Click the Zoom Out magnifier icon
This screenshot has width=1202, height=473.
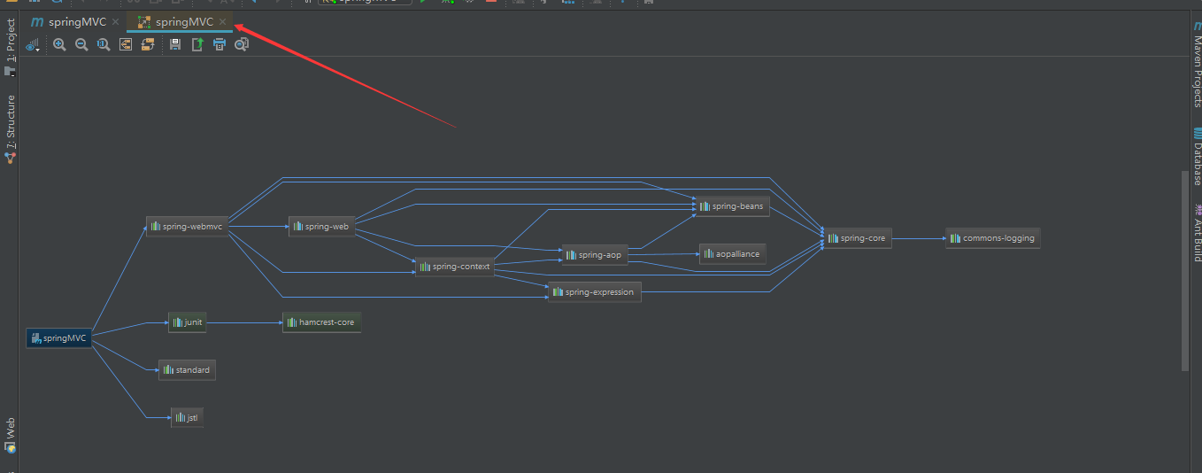pos(81,44)
